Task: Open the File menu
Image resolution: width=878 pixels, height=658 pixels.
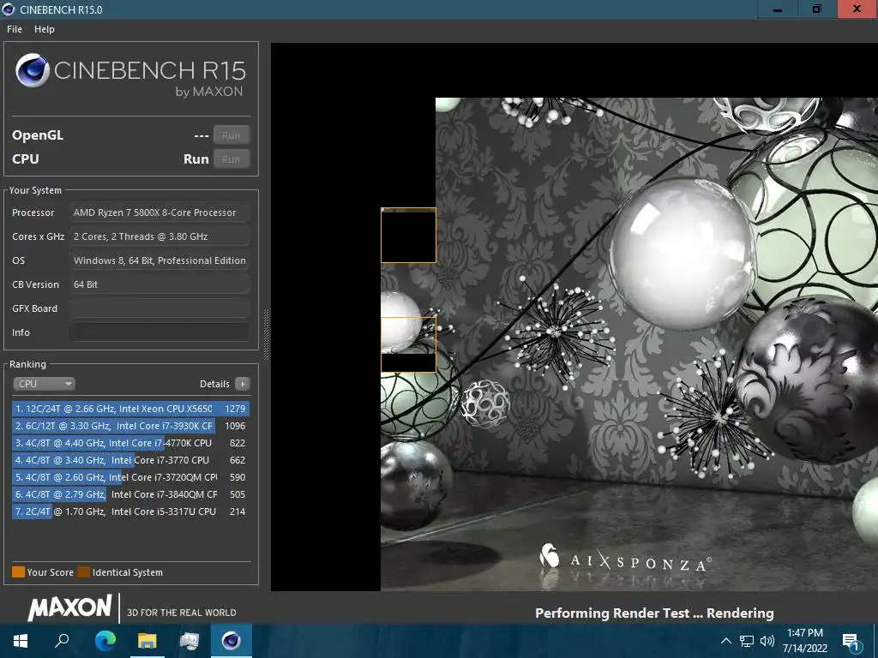Action: click(15, 29)
